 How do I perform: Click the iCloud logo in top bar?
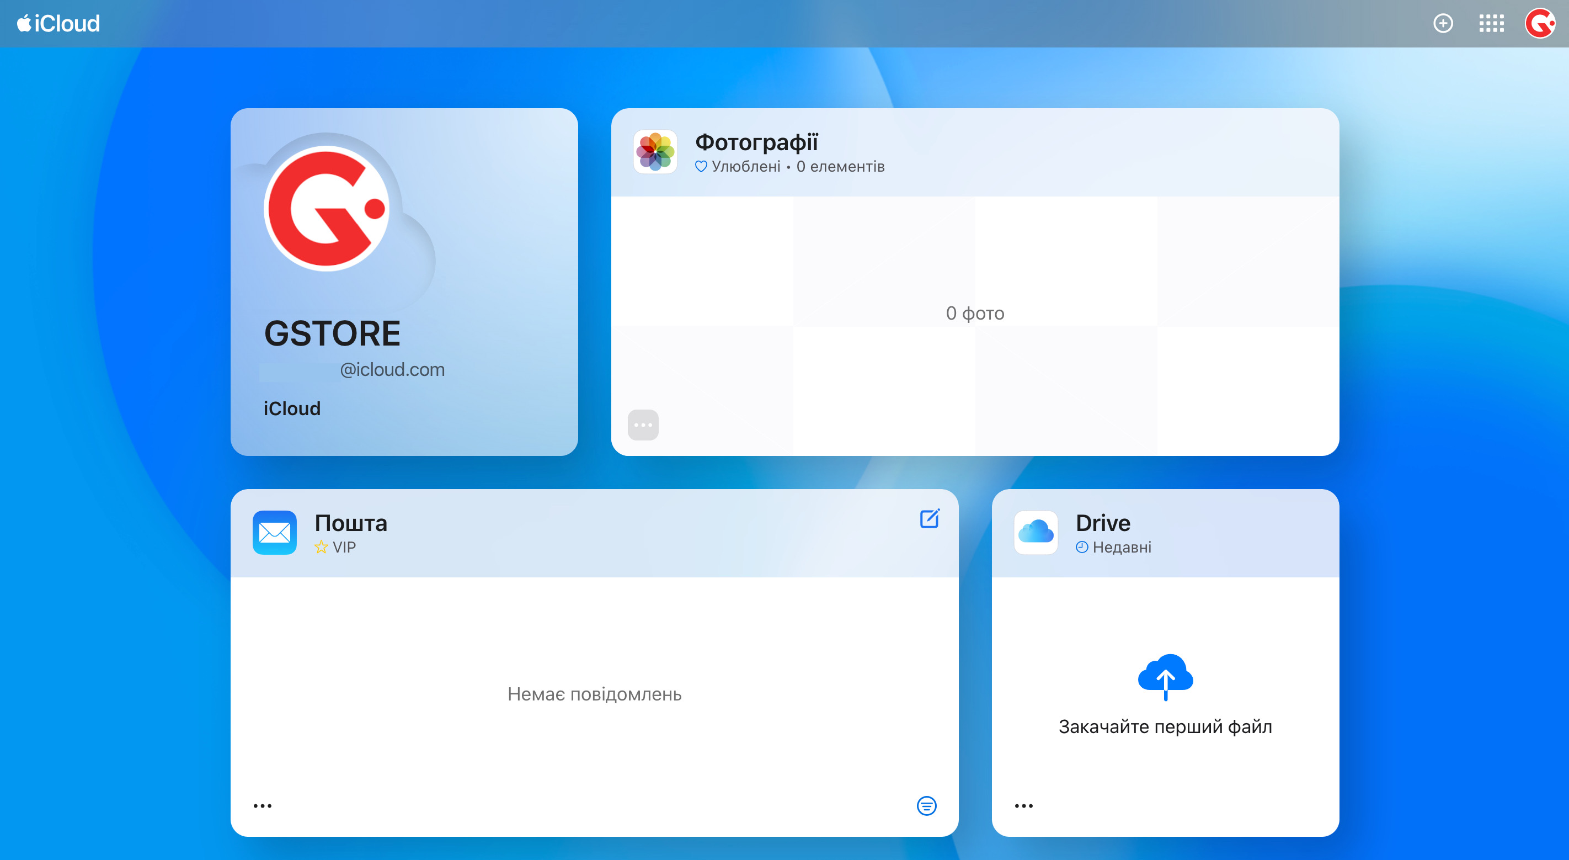tap(58, 24)
